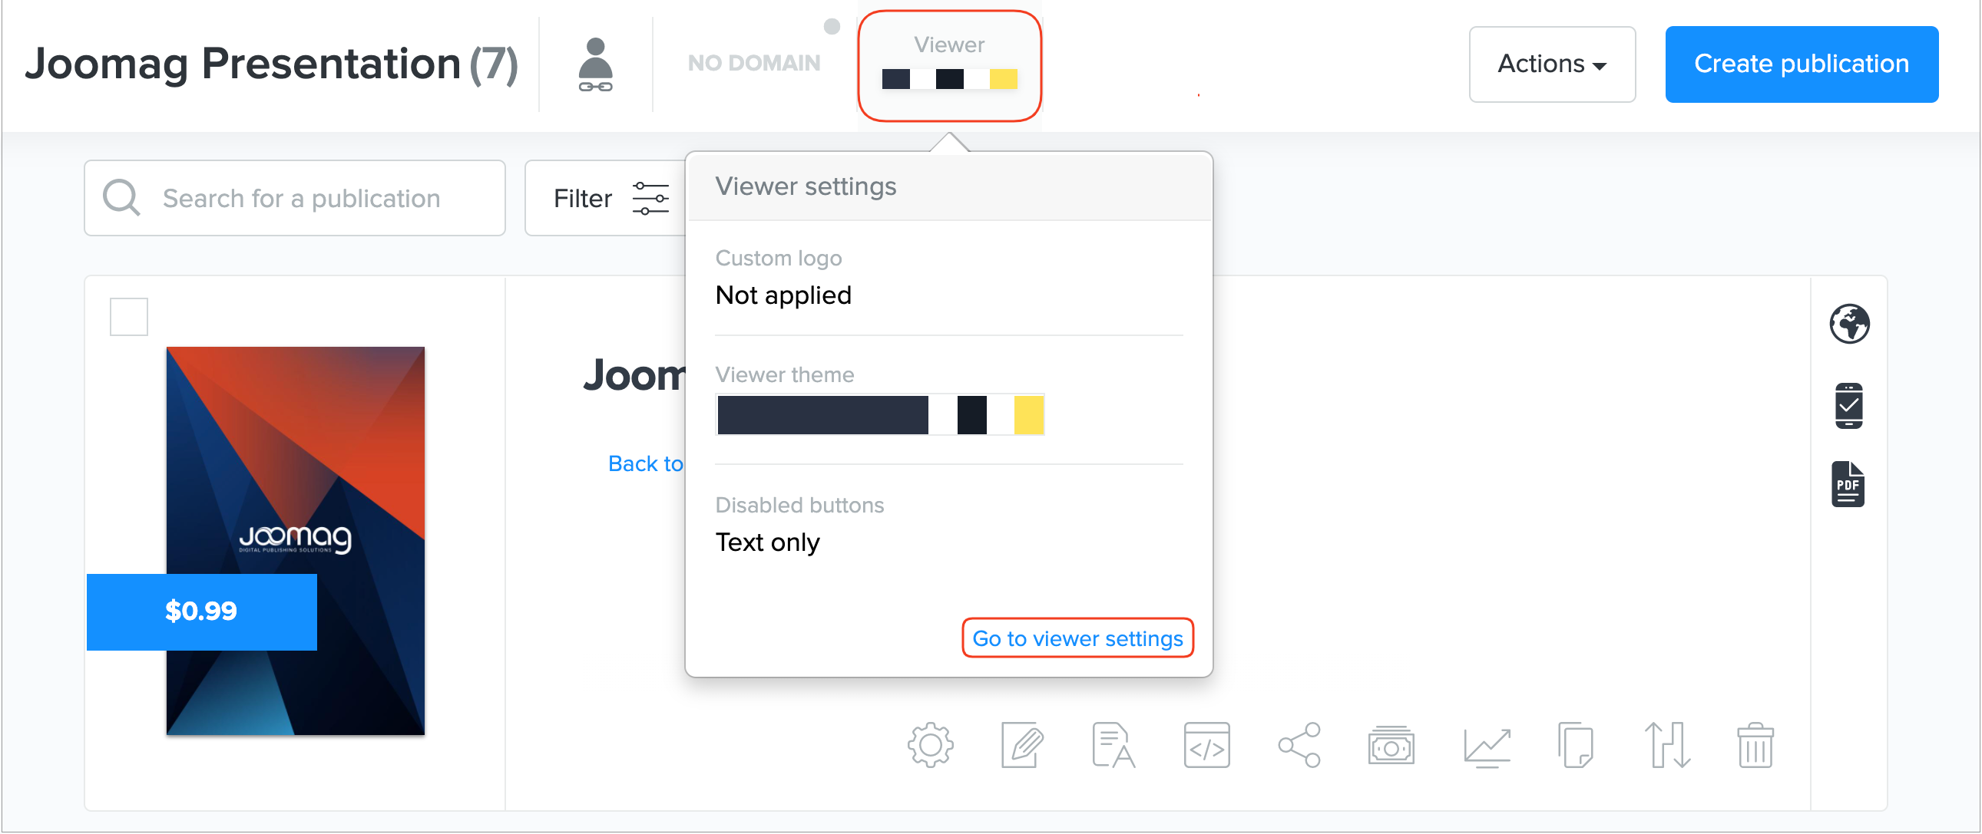The height and width of the screenshot is (834, 1982).
Task: Follow the Go to viewer settings link
Action: pyautogui.click(x=1077, y=638)
